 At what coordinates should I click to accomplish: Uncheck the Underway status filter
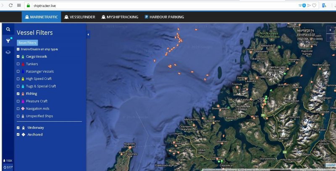[18, 128]
